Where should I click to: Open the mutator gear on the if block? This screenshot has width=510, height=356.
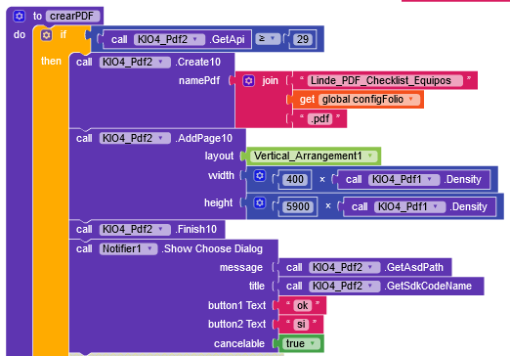click(x=46, y=35)
